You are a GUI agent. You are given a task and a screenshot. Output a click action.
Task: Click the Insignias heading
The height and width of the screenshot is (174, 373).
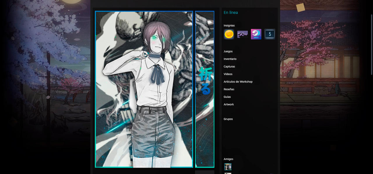(229, 25)
